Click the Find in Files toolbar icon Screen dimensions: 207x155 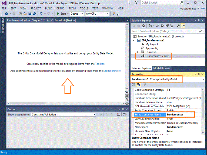[x=114, y=14]
